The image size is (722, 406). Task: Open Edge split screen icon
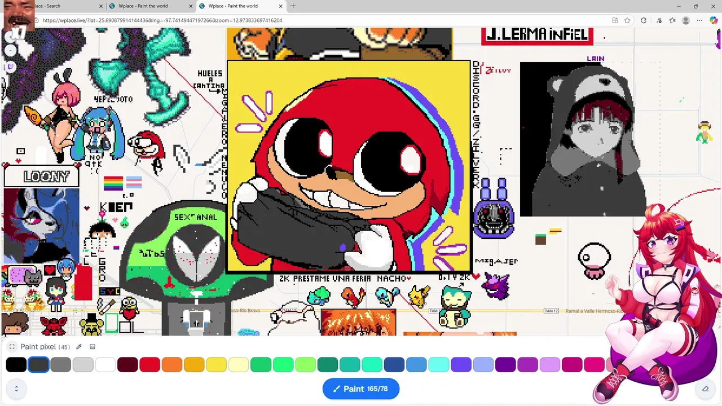pos(615,20)
